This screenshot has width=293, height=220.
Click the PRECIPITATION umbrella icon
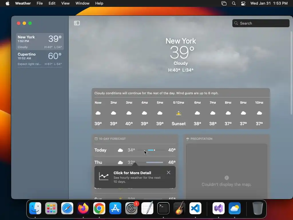tap(188, 139)
